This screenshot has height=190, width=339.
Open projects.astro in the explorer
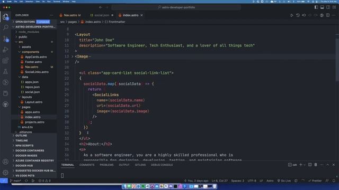(34, 122)
